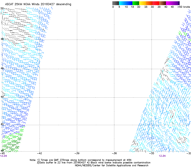
Task: Click the longitude label '-45'
Action: (x=2, y=153)
